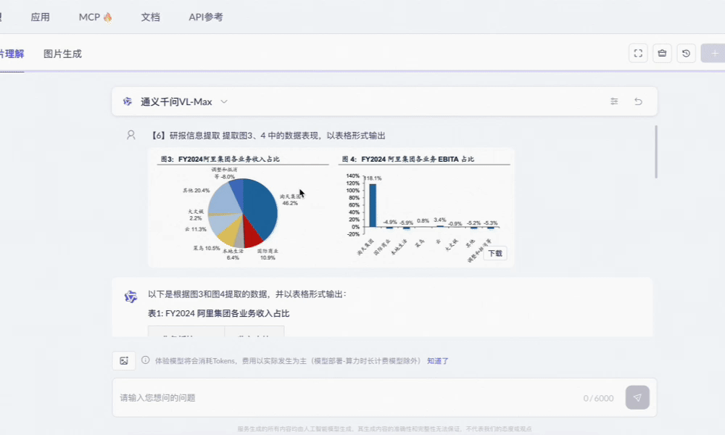725x435 pixels.
Task: Expand the 通义千问VL-Max model dropdown
Action: pos(224,101)
